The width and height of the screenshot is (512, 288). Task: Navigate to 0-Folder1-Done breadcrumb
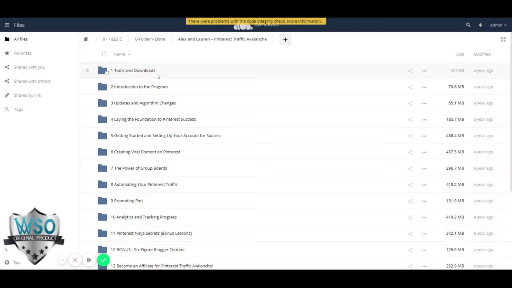click(x=150, y=39)
